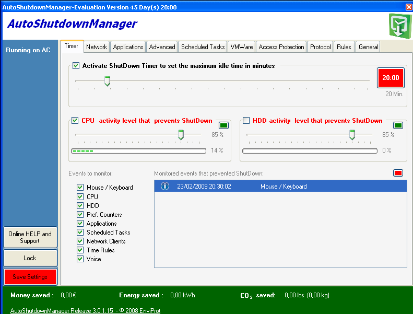413x314 pixels.
Task: Toggle Pref. Counters checkbox
Action: [x=80, y=215]
